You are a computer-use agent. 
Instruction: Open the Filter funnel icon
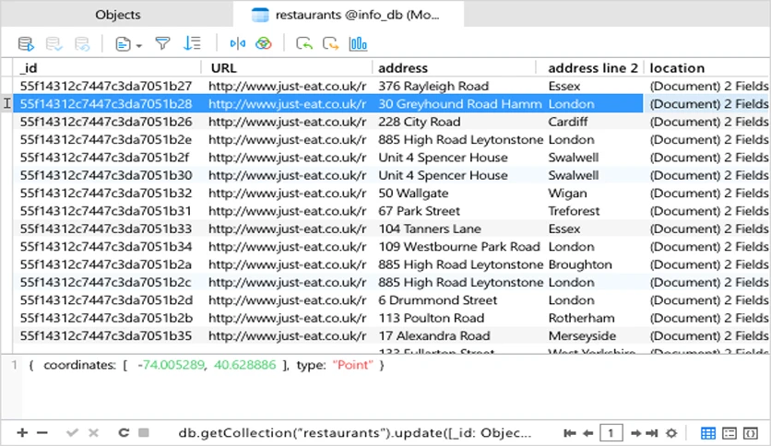[x=162, y=43]
